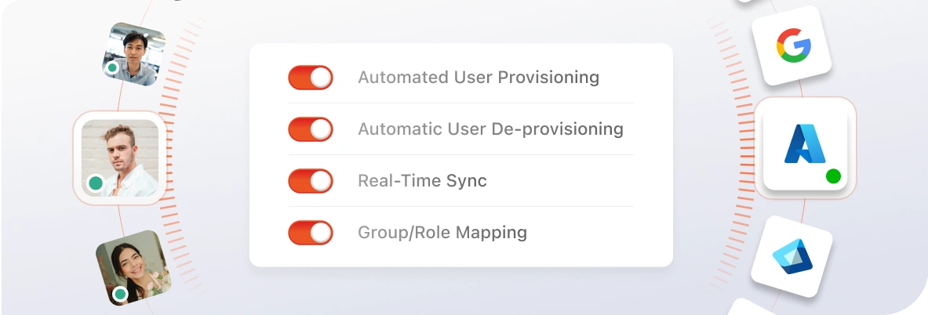Click the Google logo icon
The image size is (928, 315).
click(793, 45)
